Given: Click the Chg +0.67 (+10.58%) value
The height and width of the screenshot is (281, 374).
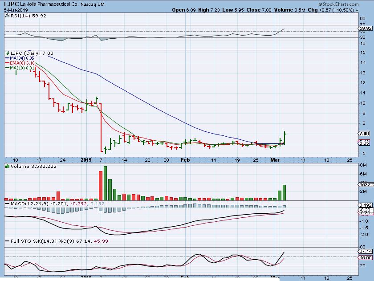Looking at the screenshot, I should (x=331, y=10).
